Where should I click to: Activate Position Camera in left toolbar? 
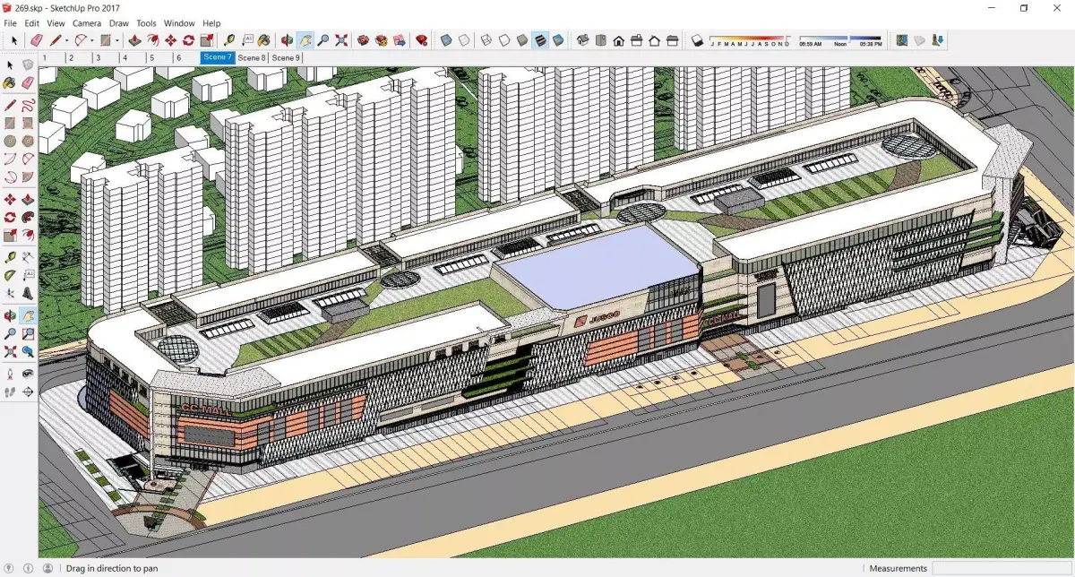pos(10,375)
